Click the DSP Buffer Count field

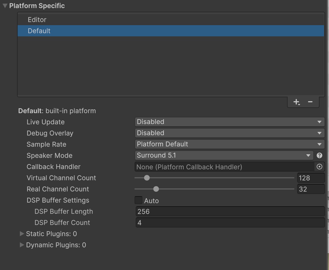[230, 223]
